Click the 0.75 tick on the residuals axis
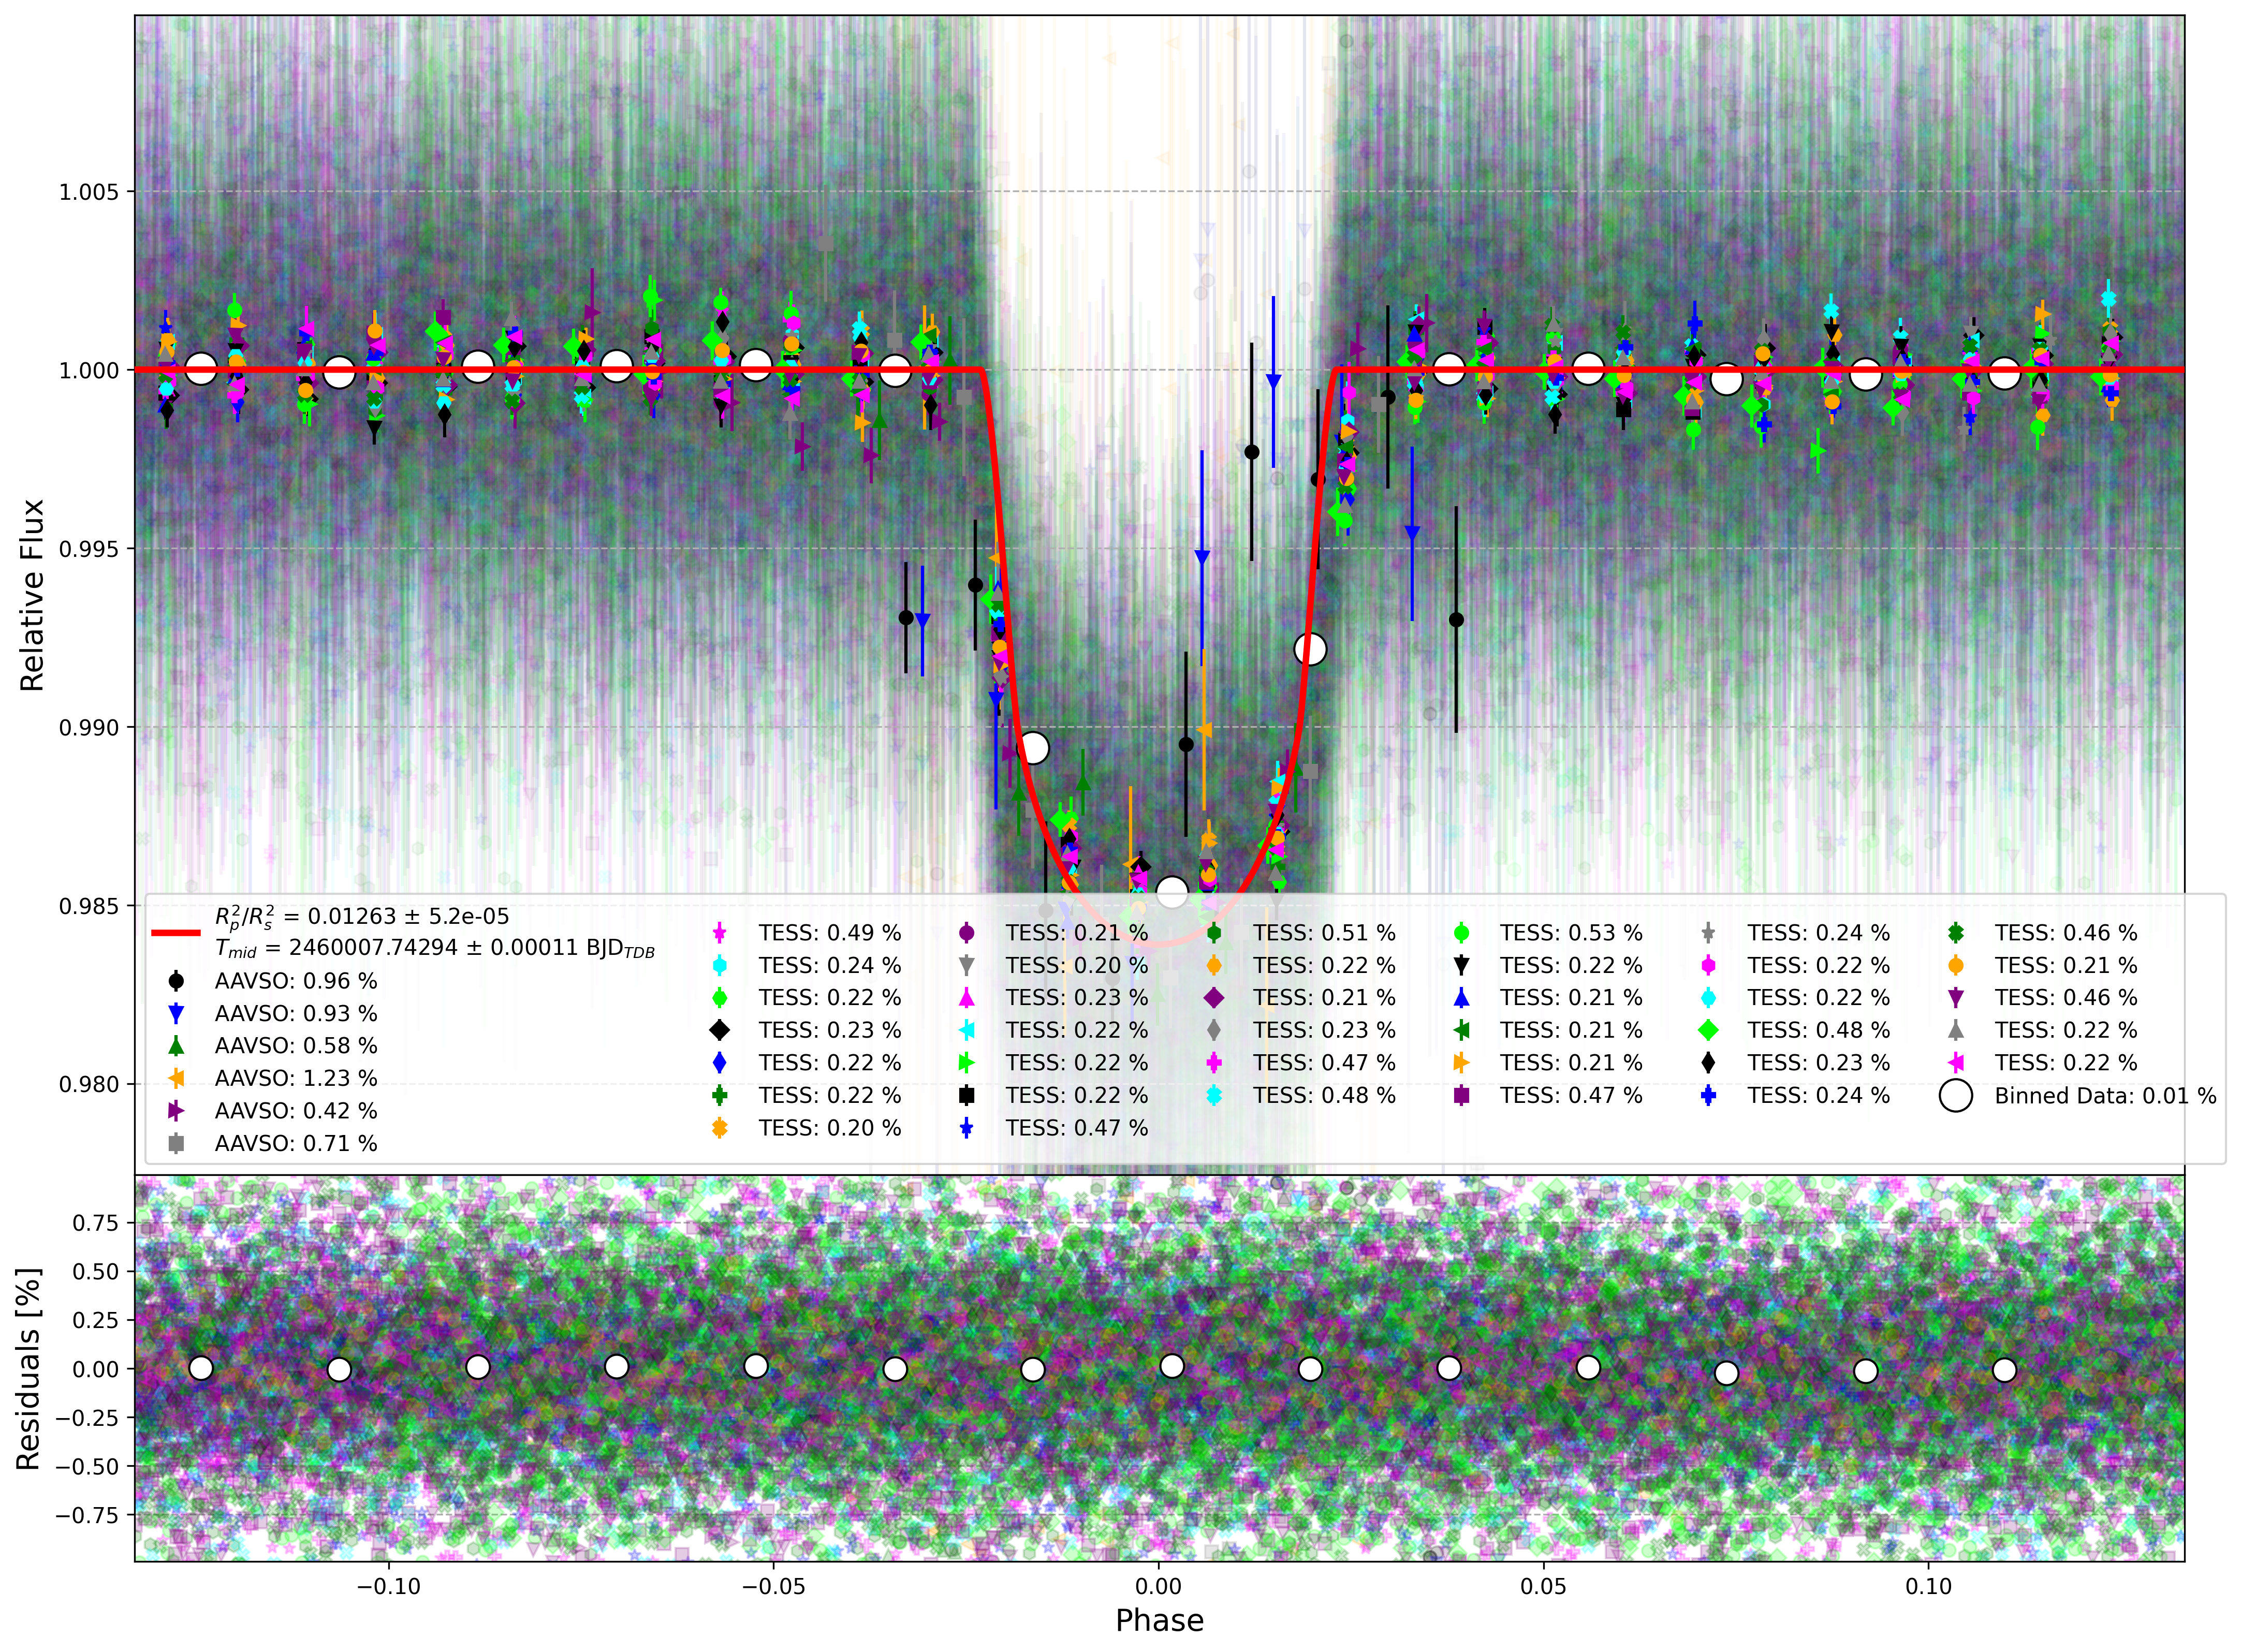 (95, 1223)
